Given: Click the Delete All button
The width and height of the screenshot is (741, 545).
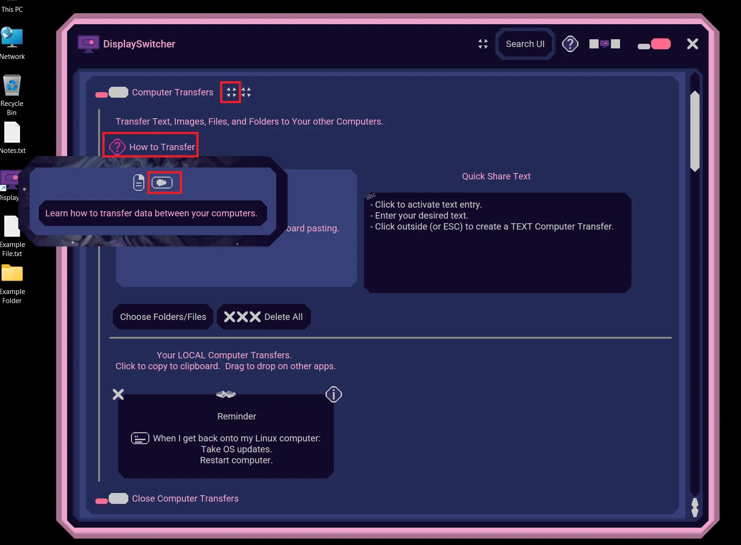Looking at the screenshot, I should (264, 317).
